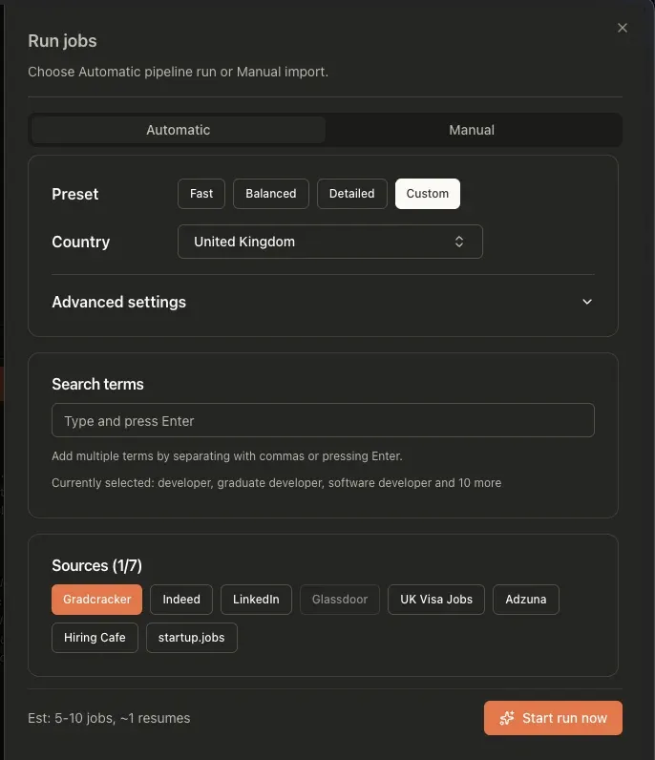Click the Advanced settings heading

118,302
